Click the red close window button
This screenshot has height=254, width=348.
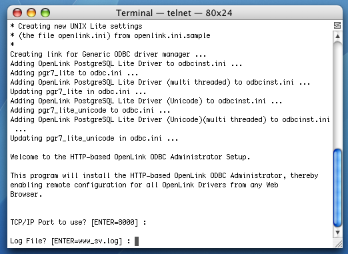(x=17, y=13)
